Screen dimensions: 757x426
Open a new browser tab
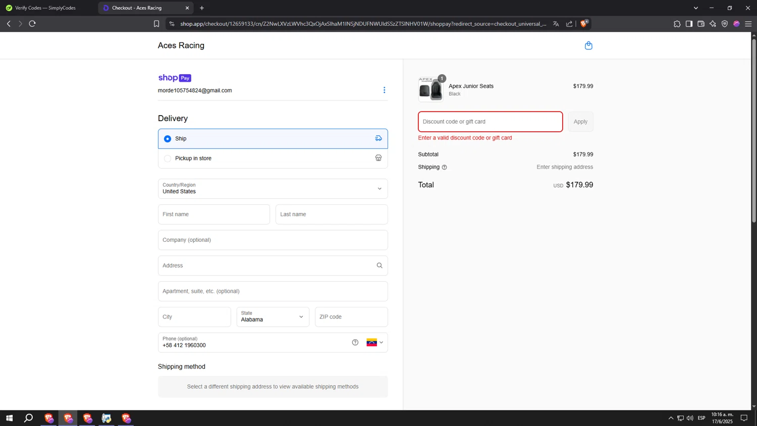202,8
